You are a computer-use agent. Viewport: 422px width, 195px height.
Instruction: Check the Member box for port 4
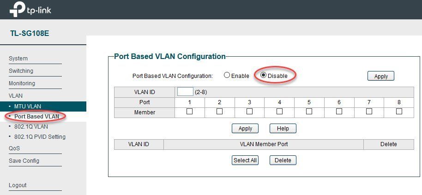click(279, 111)
